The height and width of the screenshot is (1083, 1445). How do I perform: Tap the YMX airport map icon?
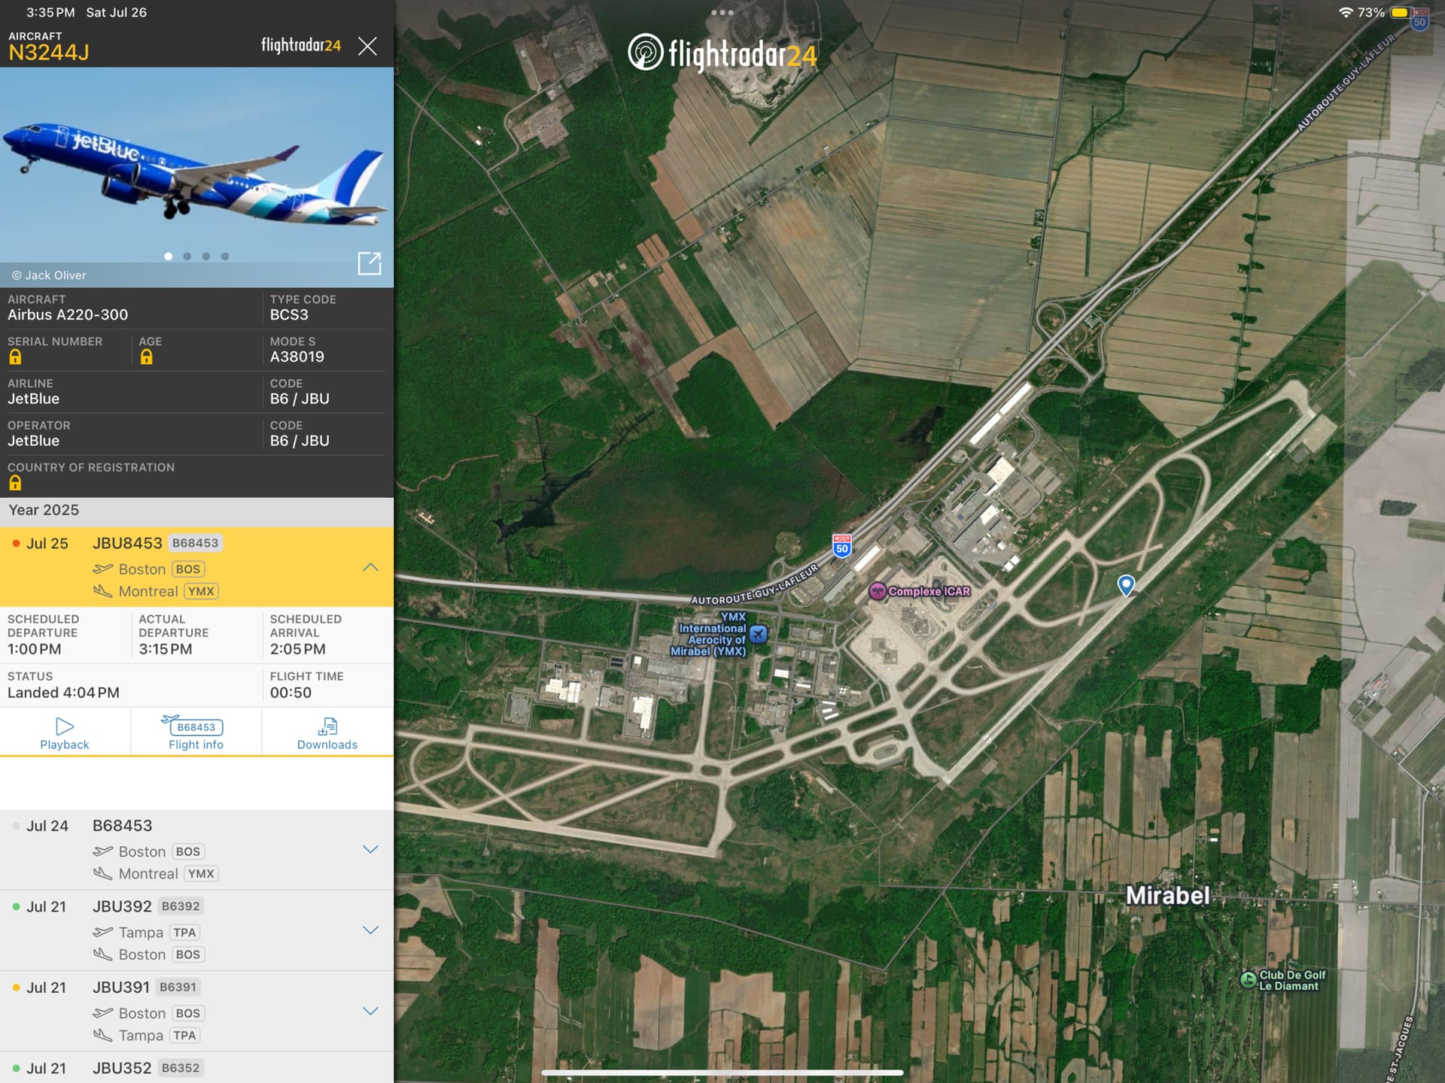(x=759, y=634)
